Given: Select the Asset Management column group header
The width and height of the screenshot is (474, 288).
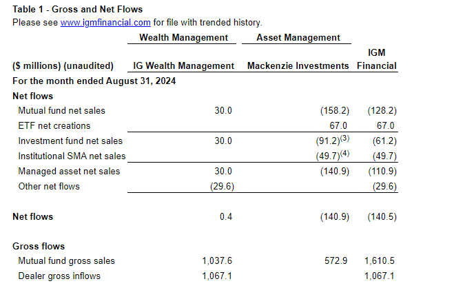Looking at the screenshot, I should click(x=298, y=37).
